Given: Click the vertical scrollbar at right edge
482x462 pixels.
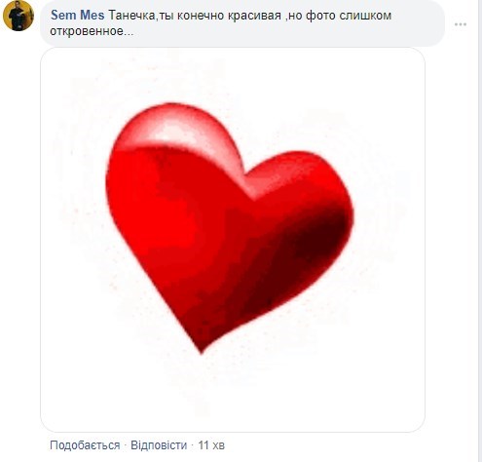Looking at the screenshot, I should click(x=480, y=231).
